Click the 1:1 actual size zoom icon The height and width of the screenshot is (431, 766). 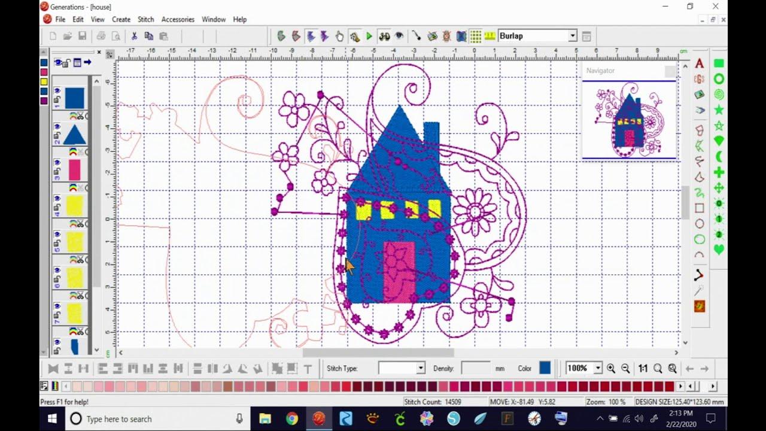tap(642, 369)
